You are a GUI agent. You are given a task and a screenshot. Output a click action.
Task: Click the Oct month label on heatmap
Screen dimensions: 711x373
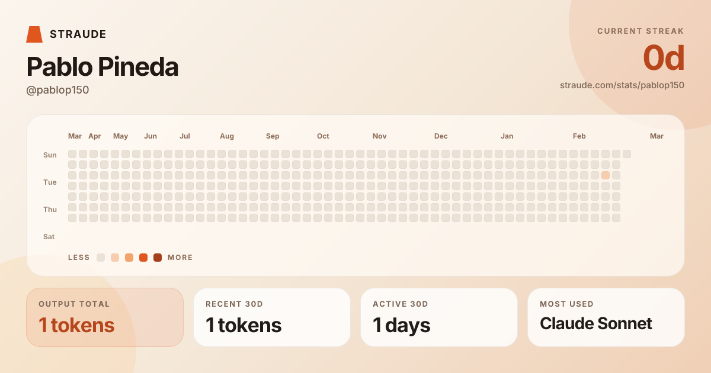coord(323,136)
